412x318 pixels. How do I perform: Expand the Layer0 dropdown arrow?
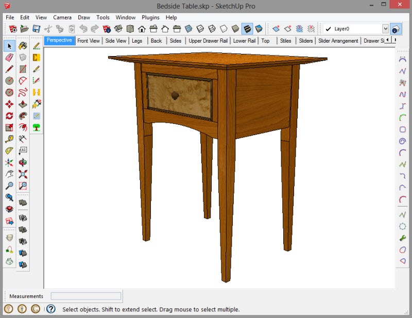pos(385,29)
